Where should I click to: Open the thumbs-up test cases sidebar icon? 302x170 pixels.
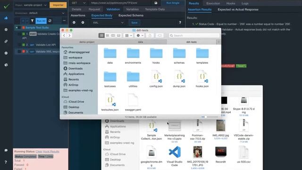coord(6,18)
